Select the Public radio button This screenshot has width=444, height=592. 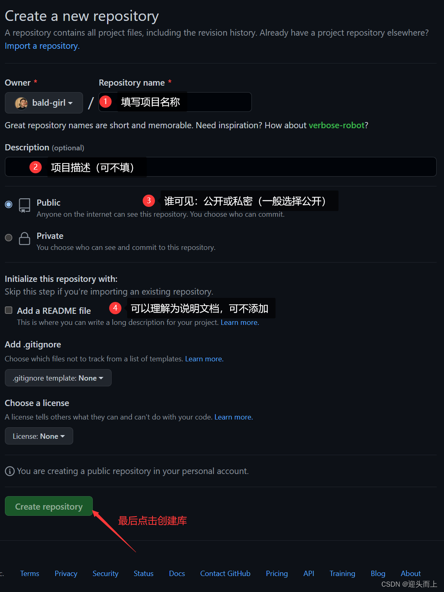pos(9,204)
